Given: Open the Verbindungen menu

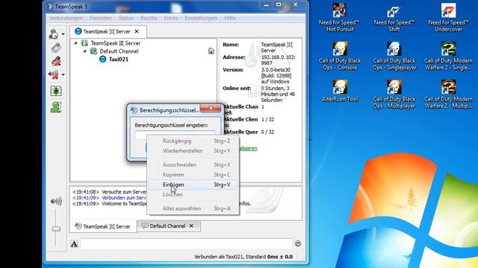Looking at the screenshot, I should [66, 18].
